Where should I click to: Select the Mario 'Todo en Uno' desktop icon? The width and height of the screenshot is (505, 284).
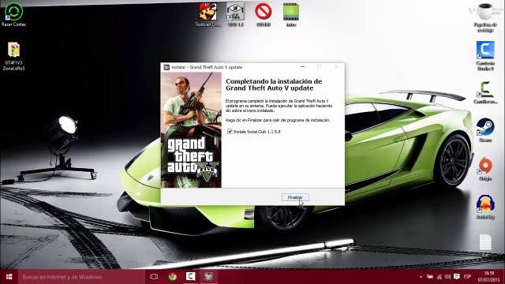click(208, 15)
